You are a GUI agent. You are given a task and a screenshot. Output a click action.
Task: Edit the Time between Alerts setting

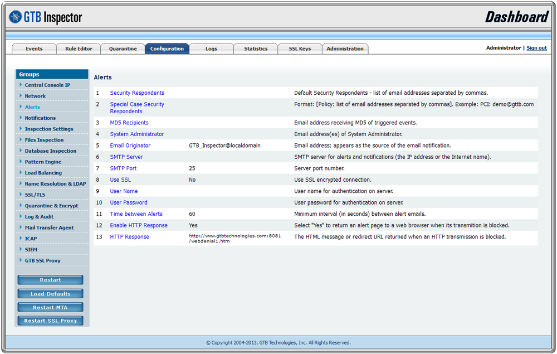pyautogui.click(x=136, y=214)
